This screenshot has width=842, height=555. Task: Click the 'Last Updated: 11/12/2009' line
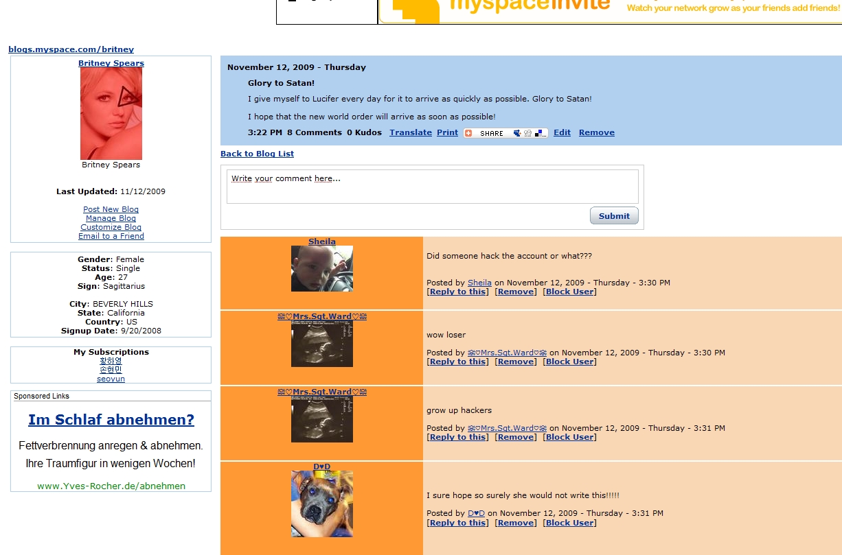111,191
